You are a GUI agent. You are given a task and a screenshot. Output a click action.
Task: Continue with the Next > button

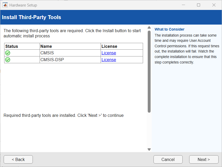tap(204, 159)
